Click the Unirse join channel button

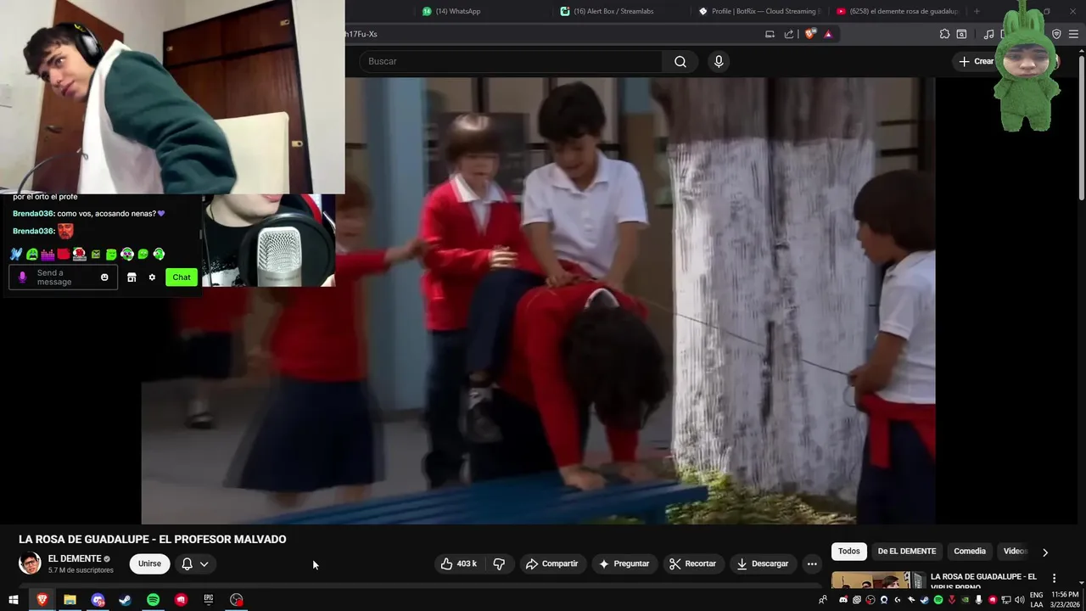pyautogui.click(x=149, y=563)
